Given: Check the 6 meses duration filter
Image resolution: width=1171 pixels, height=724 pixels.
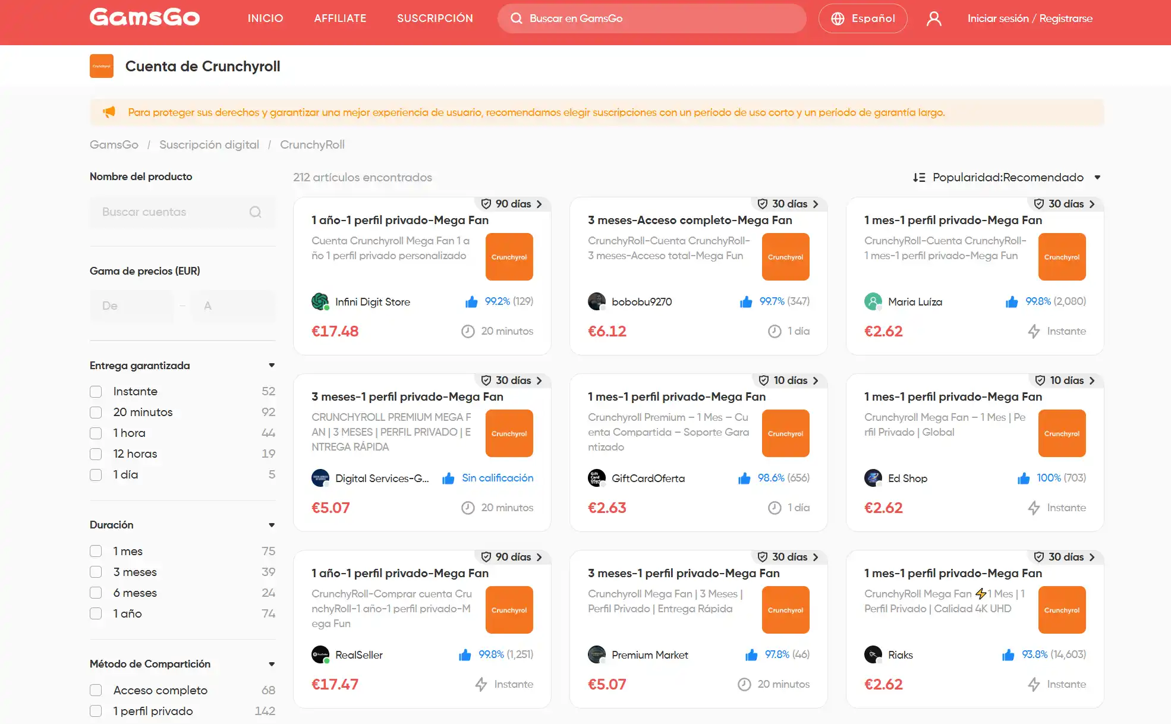Looking at the screenshot, I should (x=96, y=593).
